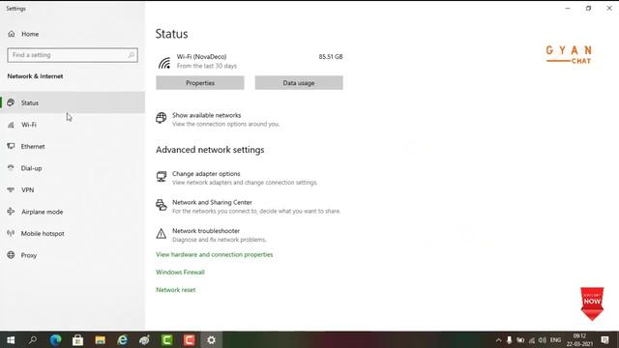Open Microsoft Store from the taskbar
The width and height of the screenshot is (619, 348).
[x=77, y=339]
